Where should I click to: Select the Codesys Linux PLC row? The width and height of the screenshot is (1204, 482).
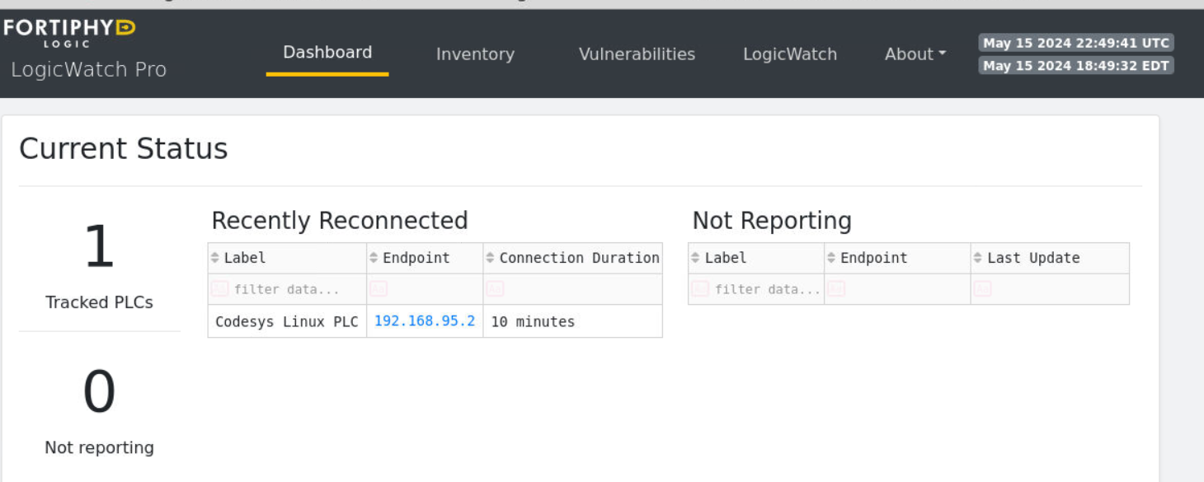click(x=286, y=321)
